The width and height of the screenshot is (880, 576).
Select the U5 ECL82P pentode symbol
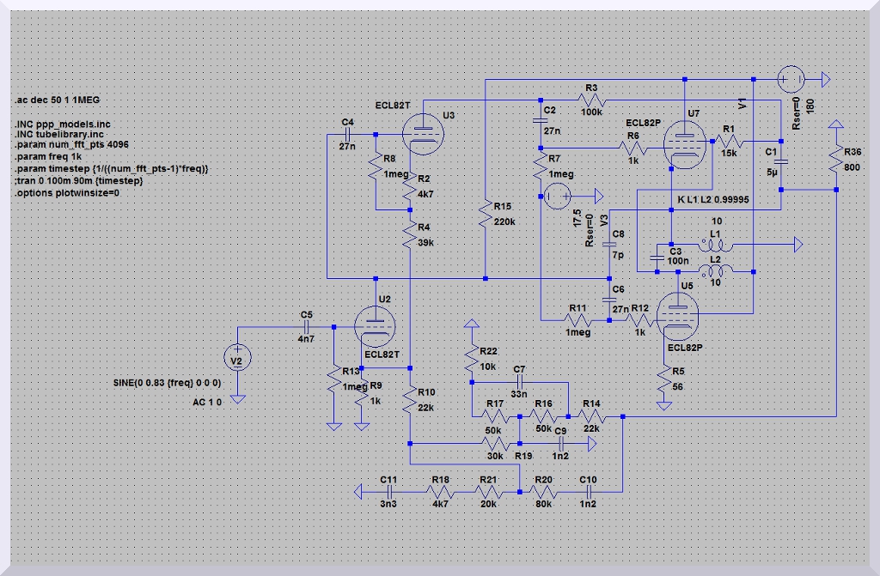[675, 318]
